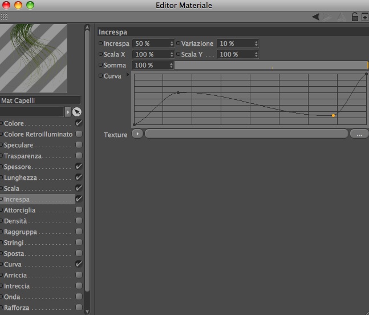The height and width of the screenshot is (315, 369).
Task: Enable the Trasparenza checkbox
Action: [79, 155]
